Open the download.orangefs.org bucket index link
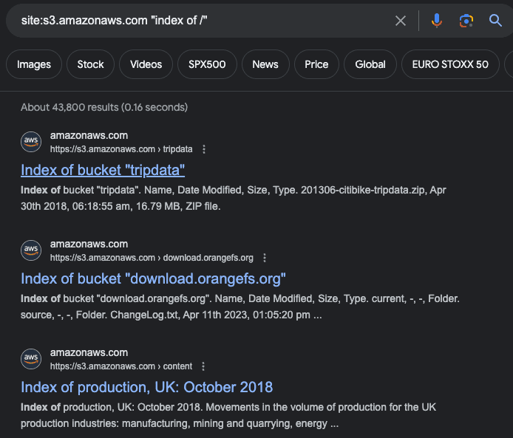The width and height of the screenshot is (513, 438). 153,278
